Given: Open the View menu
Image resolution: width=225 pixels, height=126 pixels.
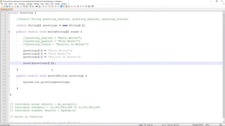Looking at the screenshot, I should coord(16,4).
